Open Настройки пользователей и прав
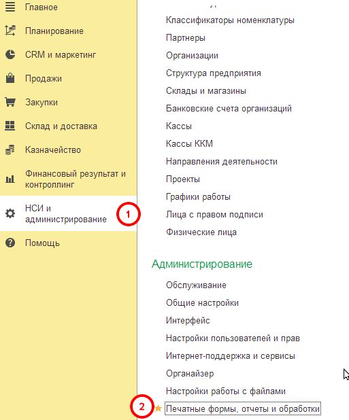 [x=233, y=338]
